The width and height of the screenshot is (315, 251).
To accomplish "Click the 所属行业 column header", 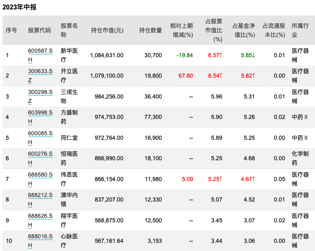I will click(300, 30).
